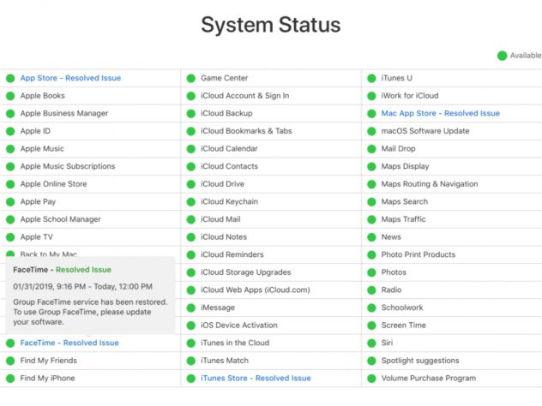Image resolution: width=542 pixels, height=406 pixels.
Task: Open Mac App Store resolved issue details
Action: click(x=440, y=113)
